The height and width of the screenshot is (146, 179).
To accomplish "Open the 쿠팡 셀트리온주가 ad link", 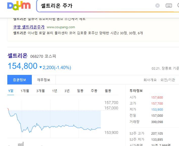I will (29, 27).
